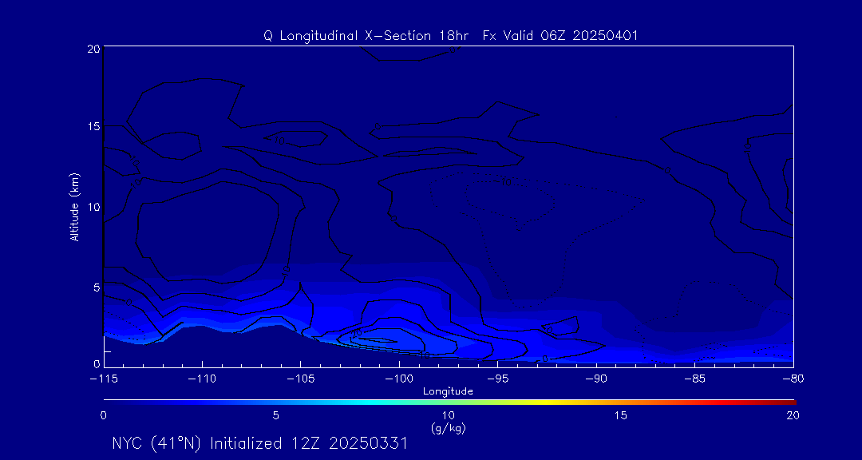The image size is (862, 460).
Task: Click the longitude tick label -85
Action: click(695, 379)
